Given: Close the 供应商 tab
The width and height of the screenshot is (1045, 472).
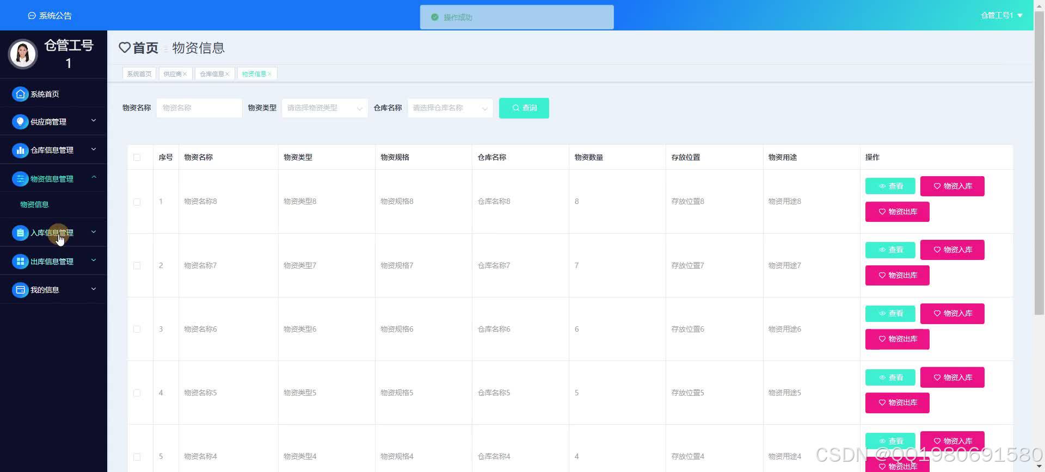Looking at the screenshot, I should (185, 74).
